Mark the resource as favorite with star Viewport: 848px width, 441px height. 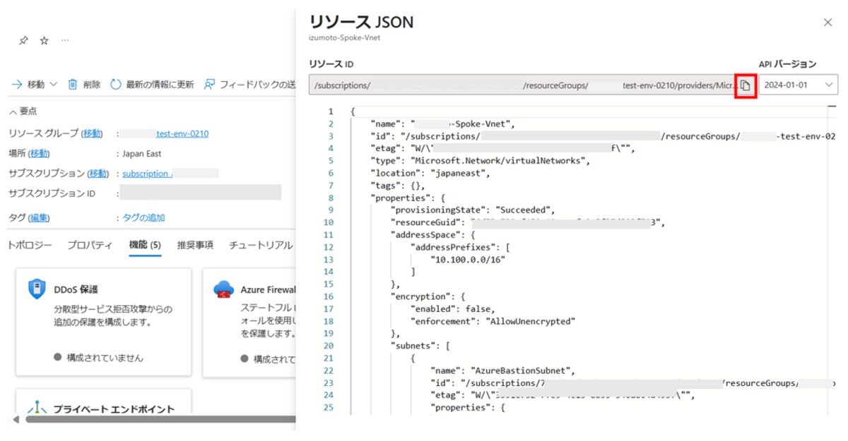click(45, 41)
